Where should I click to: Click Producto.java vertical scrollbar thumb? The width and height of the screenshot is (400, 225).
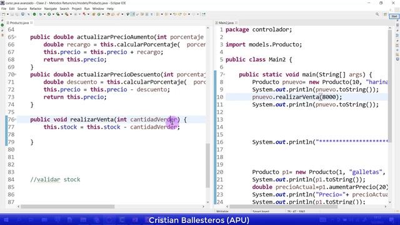[207, 165]
